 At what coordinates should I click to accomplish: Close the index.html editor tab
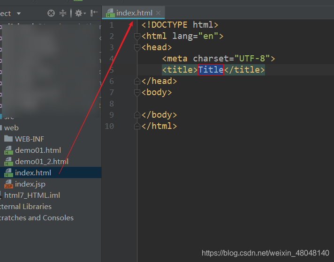[x=158, y=13]
